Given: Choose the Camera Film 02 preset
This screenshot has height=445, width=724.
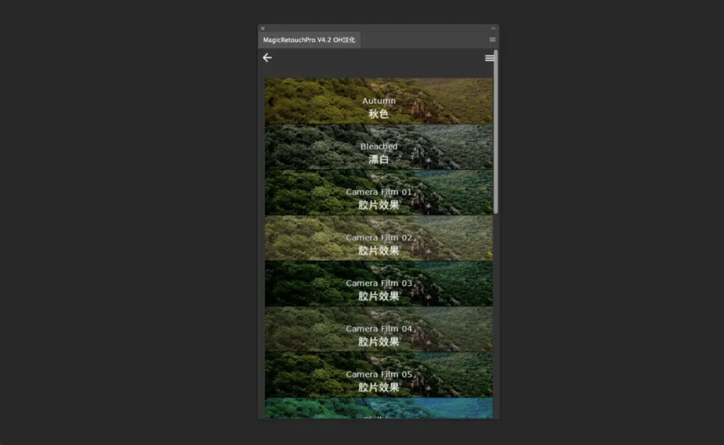Looking at the screenshot, I should (379, 238).
